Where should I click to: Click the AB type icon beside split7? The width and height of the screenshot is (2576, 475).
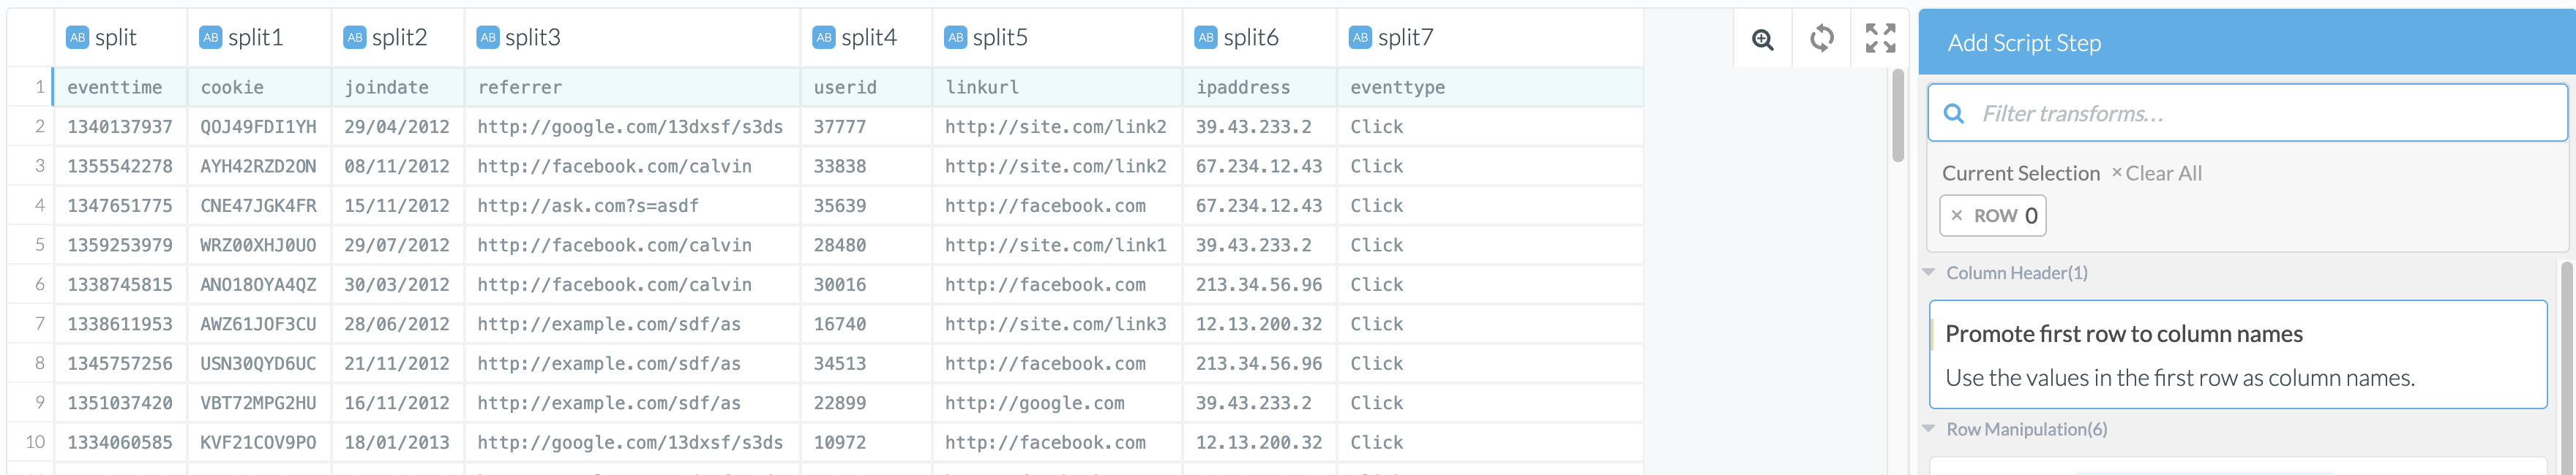(1360, 38)
